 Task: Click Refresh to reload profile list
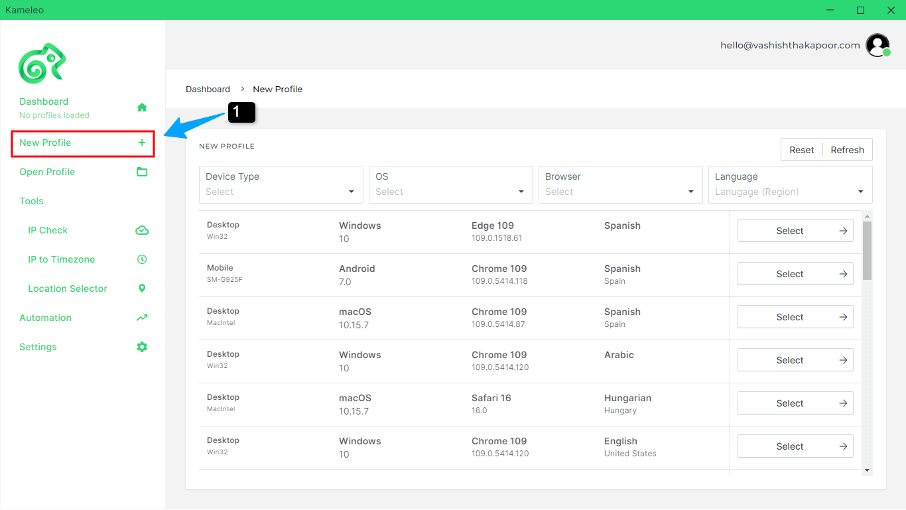pyautogui.click(x=847, y=149)
